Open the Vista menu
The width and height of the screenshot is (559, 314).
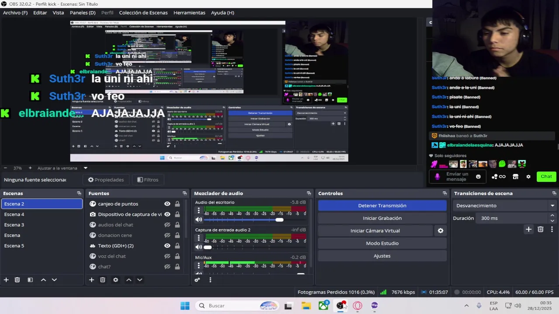coord(59,13)
